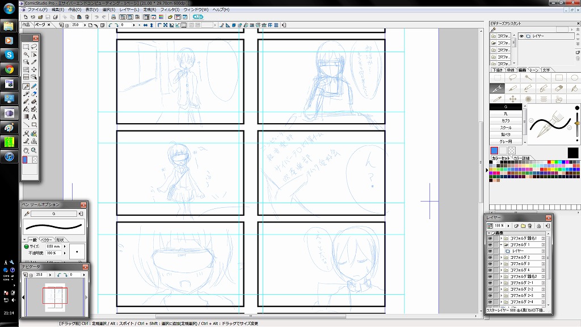Open pen size サイズ arrow in tool options

[65, 246]
